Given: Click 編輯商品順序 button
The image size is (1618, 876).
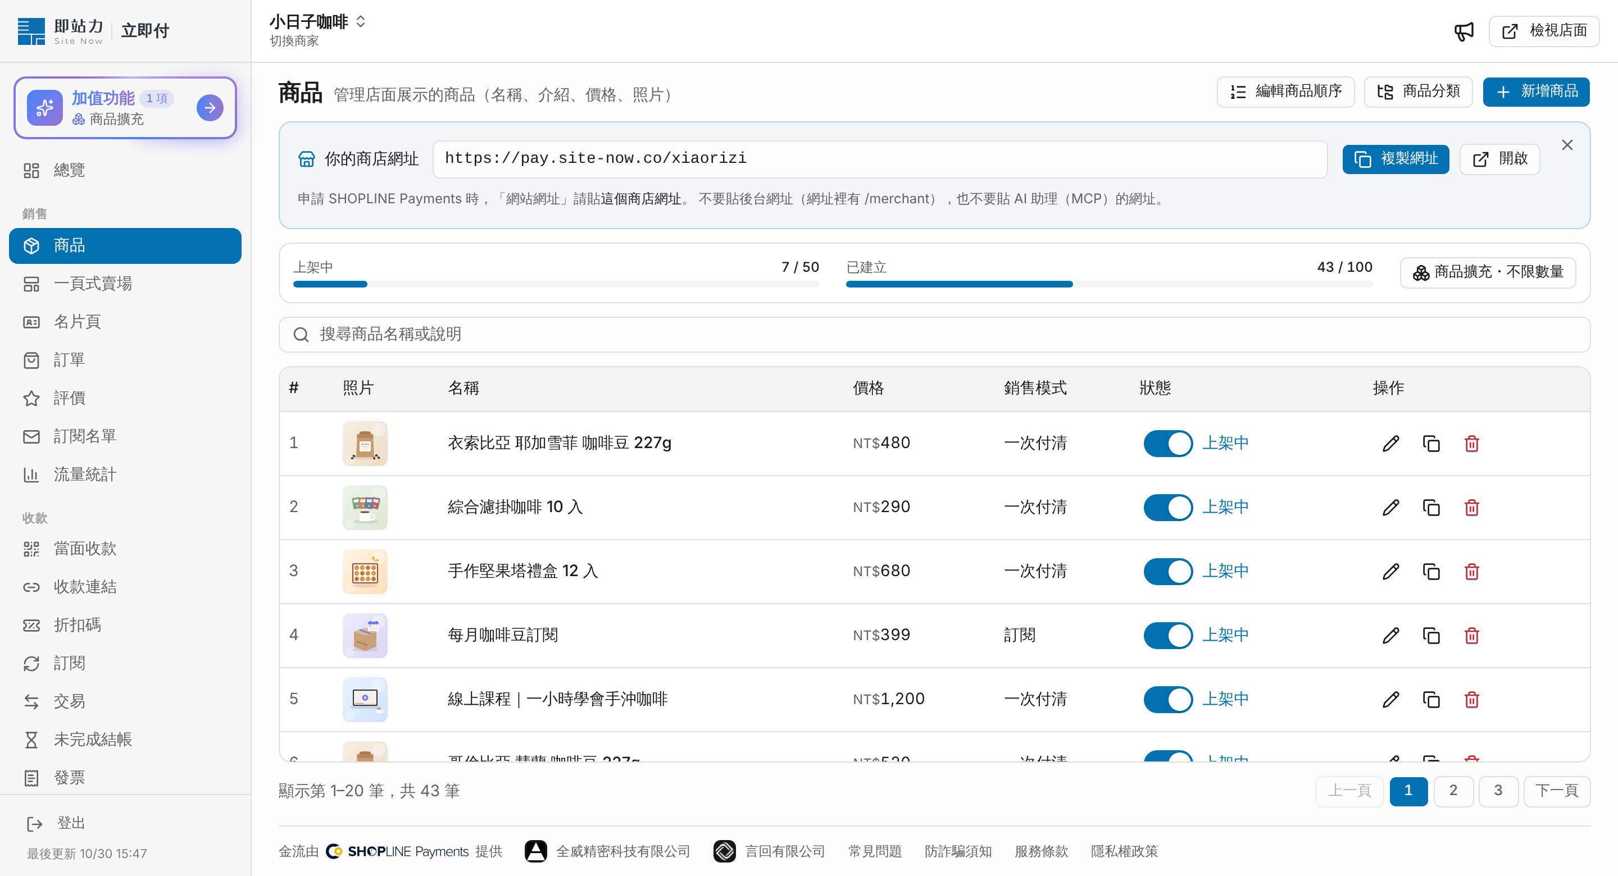Looking at the screenshot, I should pos(1285,92).
